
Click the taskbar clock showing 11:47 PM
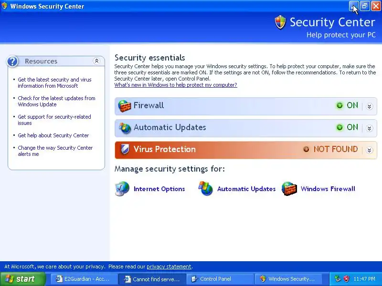[x=364, y=279]
